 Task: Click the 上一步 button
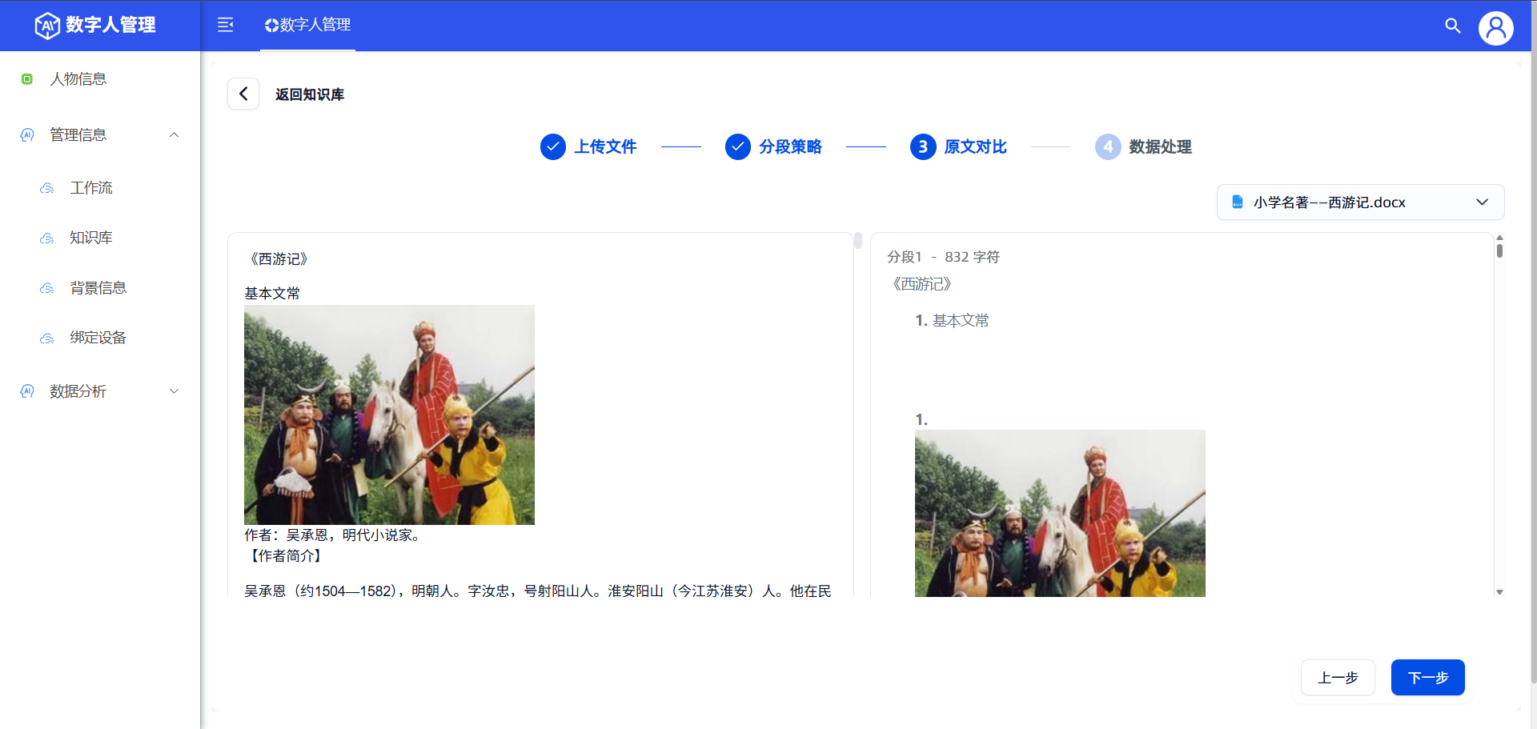click(1338, 678)
